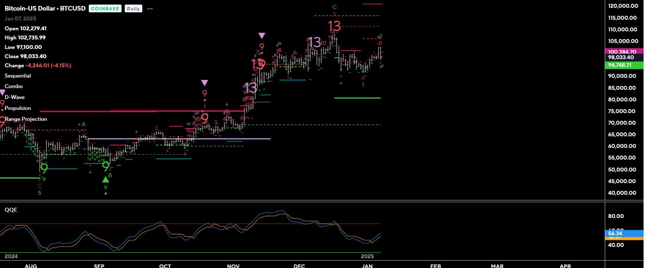Toggle the D-Wave indicator label
The width and height of the screenshot is (646, 268).
15,97
